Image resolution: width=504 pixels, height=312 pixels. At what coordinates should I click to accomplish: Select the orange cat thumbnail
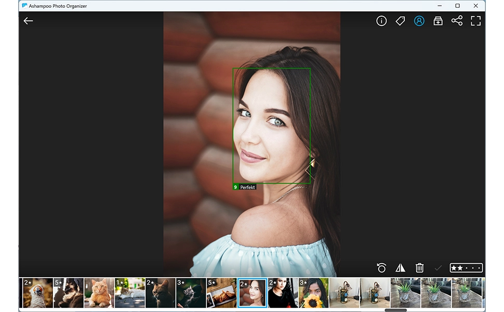pos(99,291)
